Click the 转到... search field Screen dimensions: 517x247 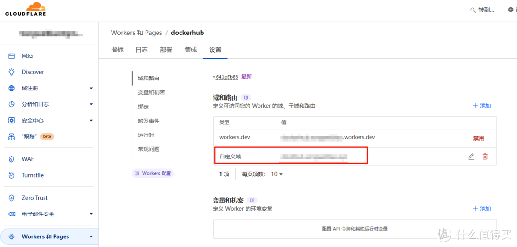pyautogui.click(x=483, y=10)
